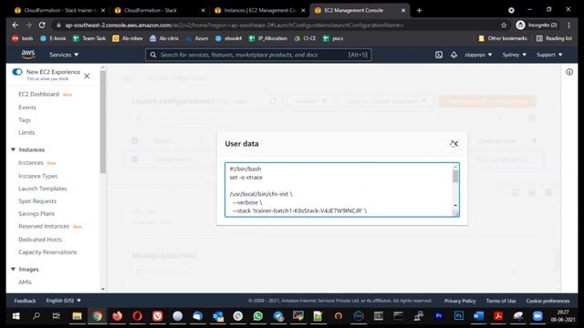
Task: Open the 'Tell us what you think' link
Action: tap(47, 79)
